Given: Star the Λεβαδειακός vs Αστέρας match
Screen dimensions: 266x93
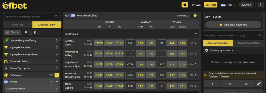Looking at the screenshot, I should click(x=85, y=66).
